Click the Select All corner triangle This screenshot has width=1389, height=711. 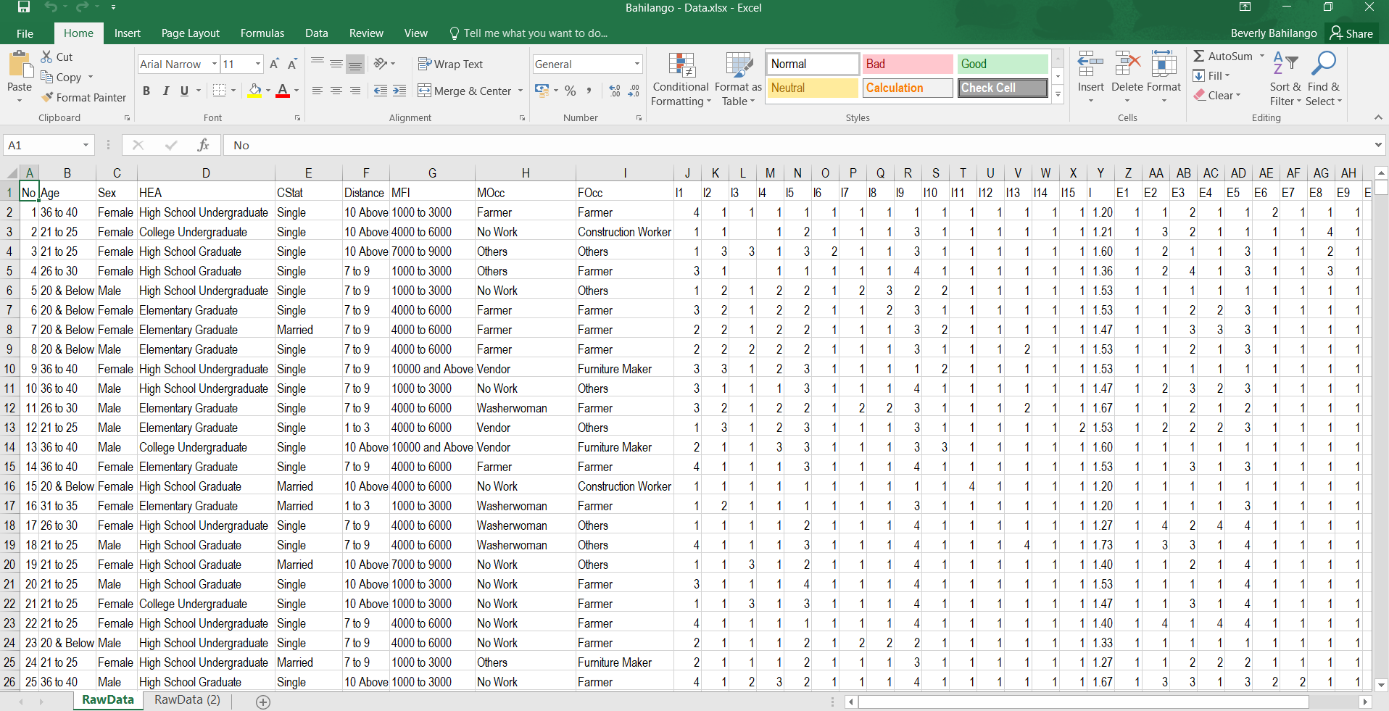(12, 173)
